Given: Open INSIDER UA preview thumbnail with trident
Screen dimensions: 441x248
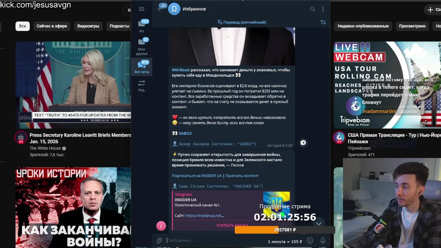Looking at the screenshot, I should coord(276,205).
